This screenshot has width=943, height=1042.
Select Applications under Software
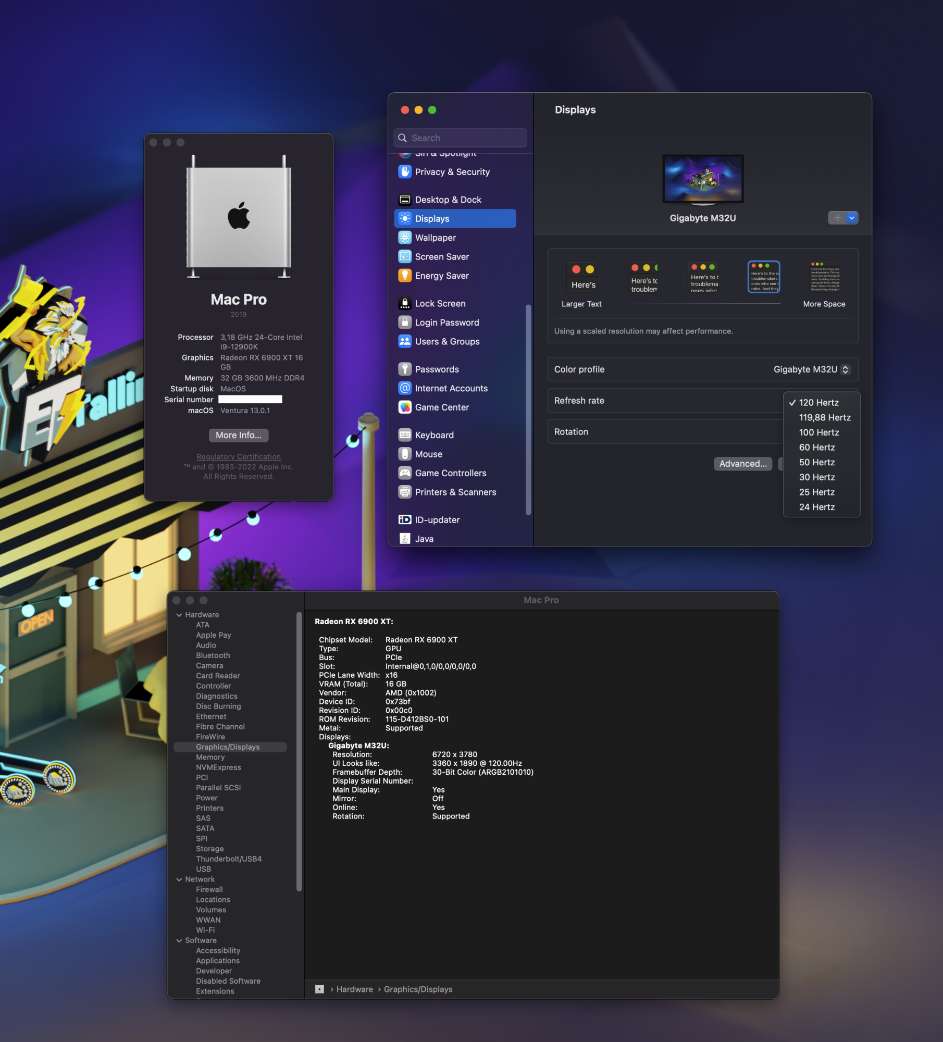(218, 961)
